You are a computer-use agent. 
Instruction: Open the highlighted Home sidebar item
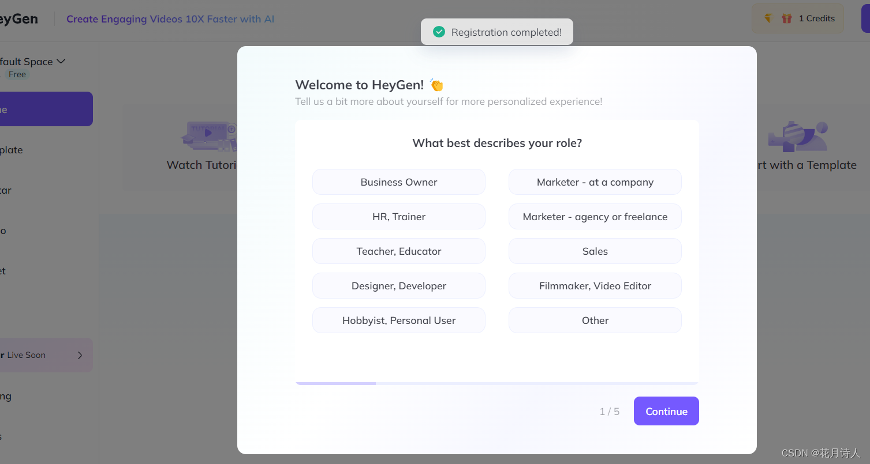pos(46,109)
